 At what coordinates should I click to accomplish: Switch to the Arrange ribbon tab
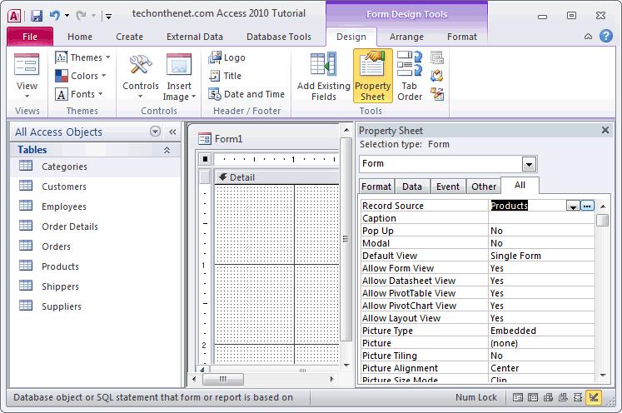tap(408, 37)
